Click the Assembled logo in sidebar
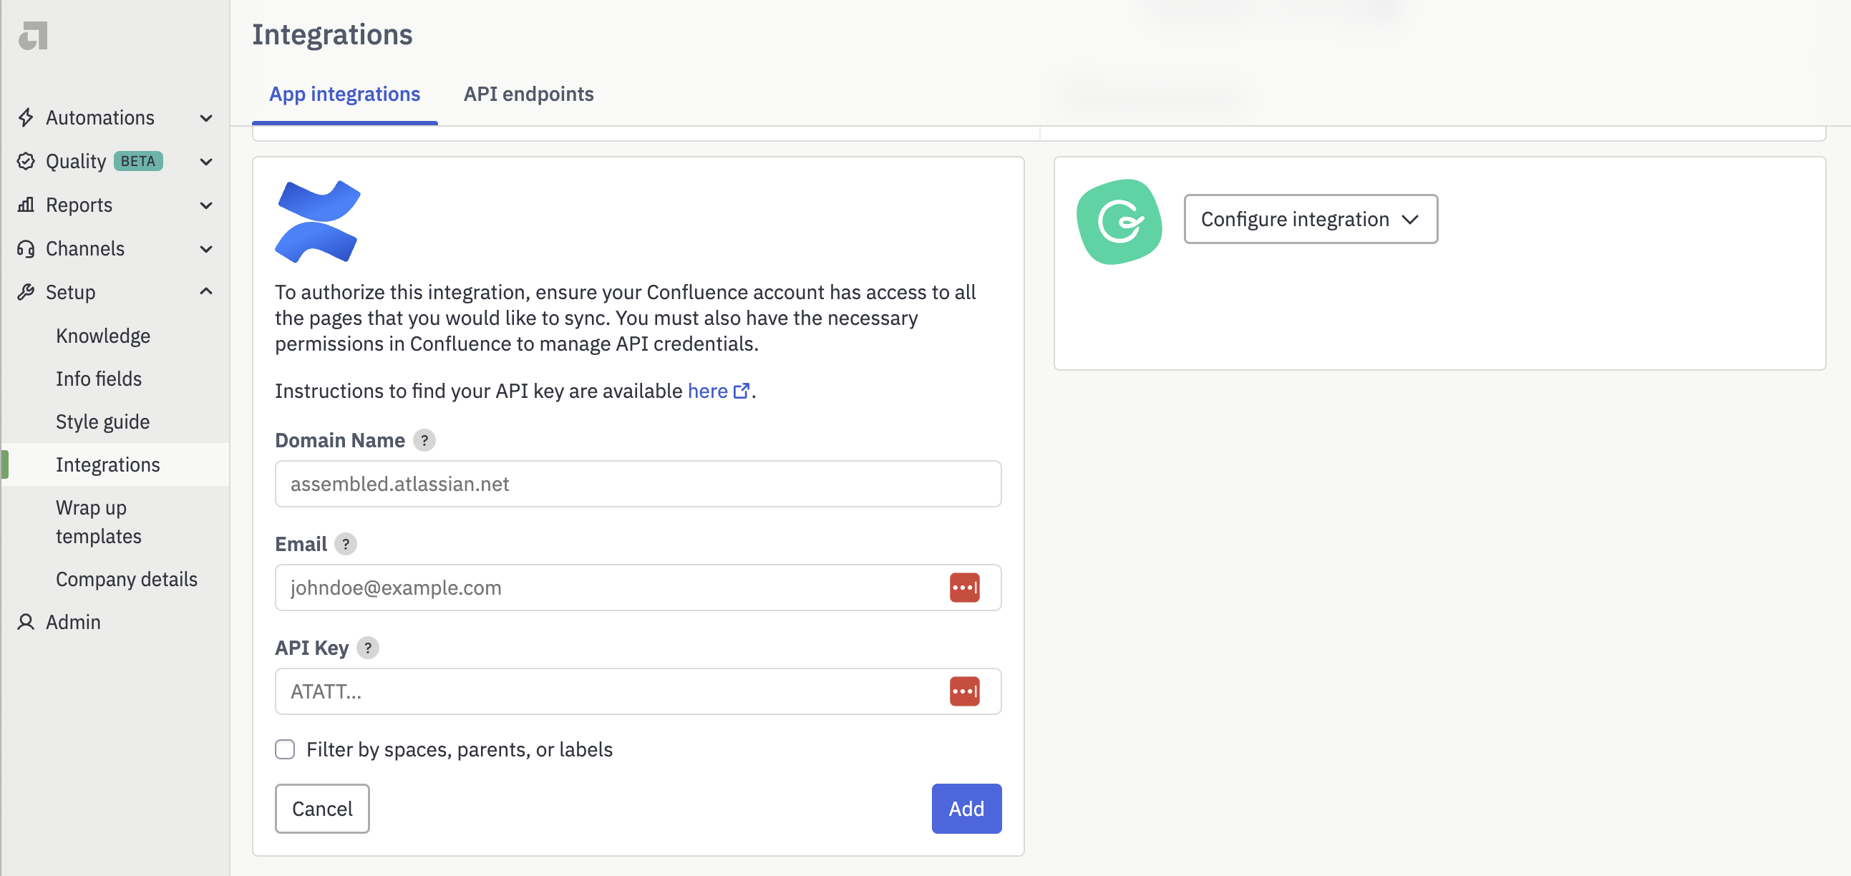Image resolution: width=1851 pixels, height=876 pixels. (33, 35)
